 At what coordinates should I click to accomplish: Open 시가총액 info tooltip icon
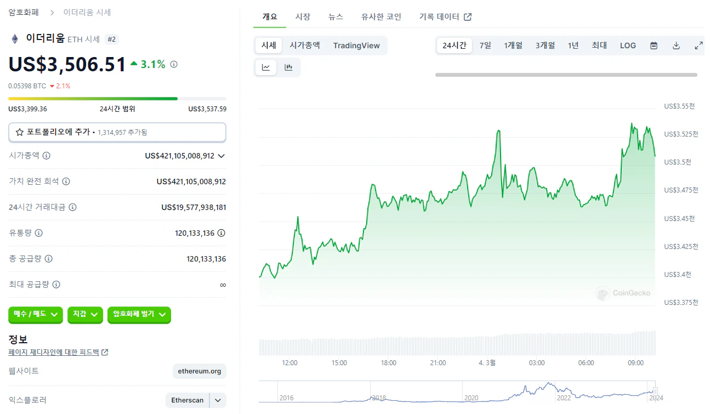point(47,156)
